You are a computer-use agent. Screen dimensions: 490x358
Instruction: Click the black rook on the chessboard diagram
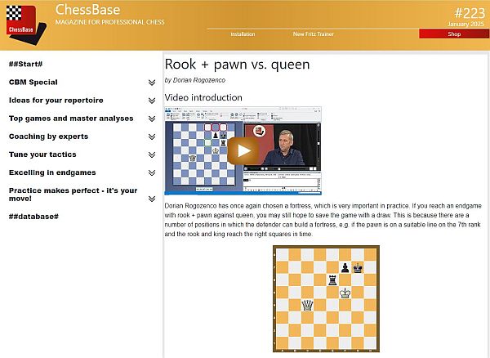click(x=332, y=280)
